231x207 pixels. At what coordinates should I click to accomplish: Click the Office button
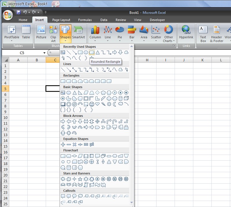point(7,15)
